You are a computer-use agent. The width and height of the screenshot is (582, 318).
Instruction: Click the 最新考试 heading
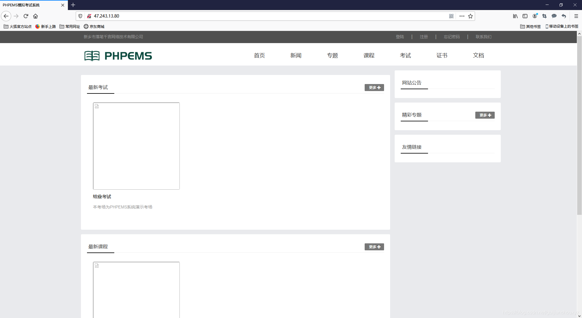pyautogui.click(x=98, y=87)
